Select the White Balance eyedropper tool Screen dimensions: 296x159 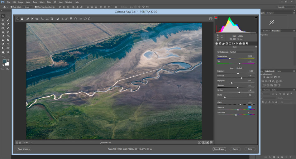[27, 19]
